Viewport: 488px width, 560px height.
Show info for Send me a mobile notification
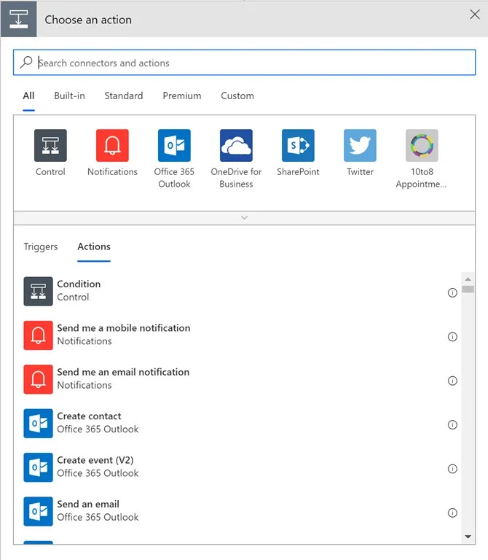pyautogui.click(x=452, y=337)
